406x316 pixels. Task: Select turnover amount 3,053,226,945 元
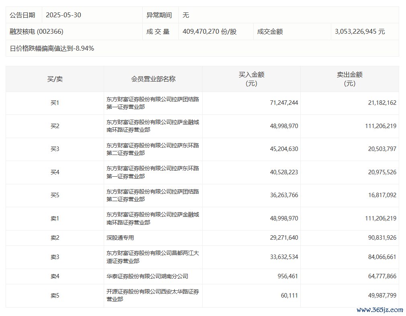tap(360, 32)
